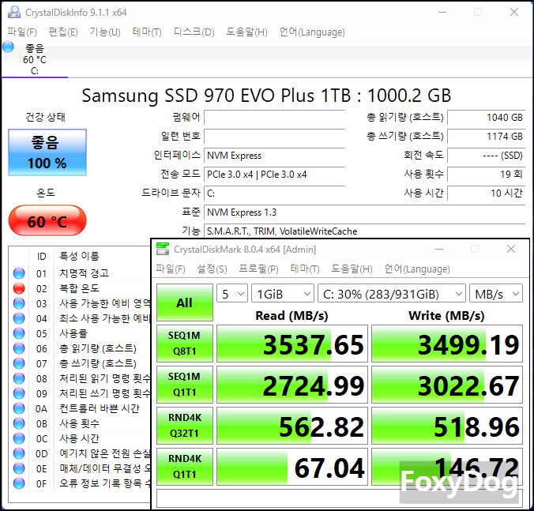The width and height of the screenshot is (534, 511).
Task: Open 편집(E) menu in CrystalDiskInfo
Action: click(x=63, y=32)
